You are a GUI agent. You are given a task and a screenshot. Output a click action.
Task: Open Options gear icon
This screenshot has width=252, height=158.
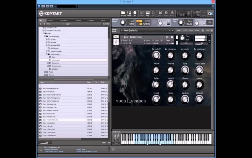(166, 13)
